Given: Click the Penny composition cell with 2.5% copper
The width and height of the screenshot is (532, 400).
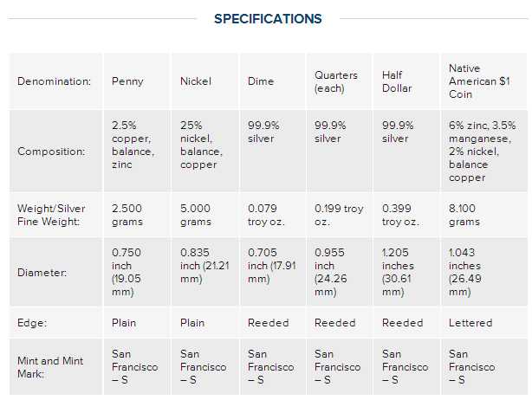Looking at the screenshot, I should click(133, 145).
